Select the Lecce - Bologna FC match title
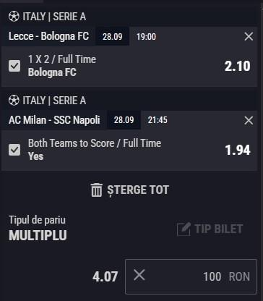263x301 pixels. 48,36
